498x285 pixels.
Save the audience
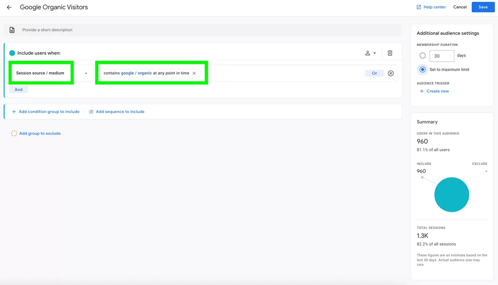(x=483, y=7)
